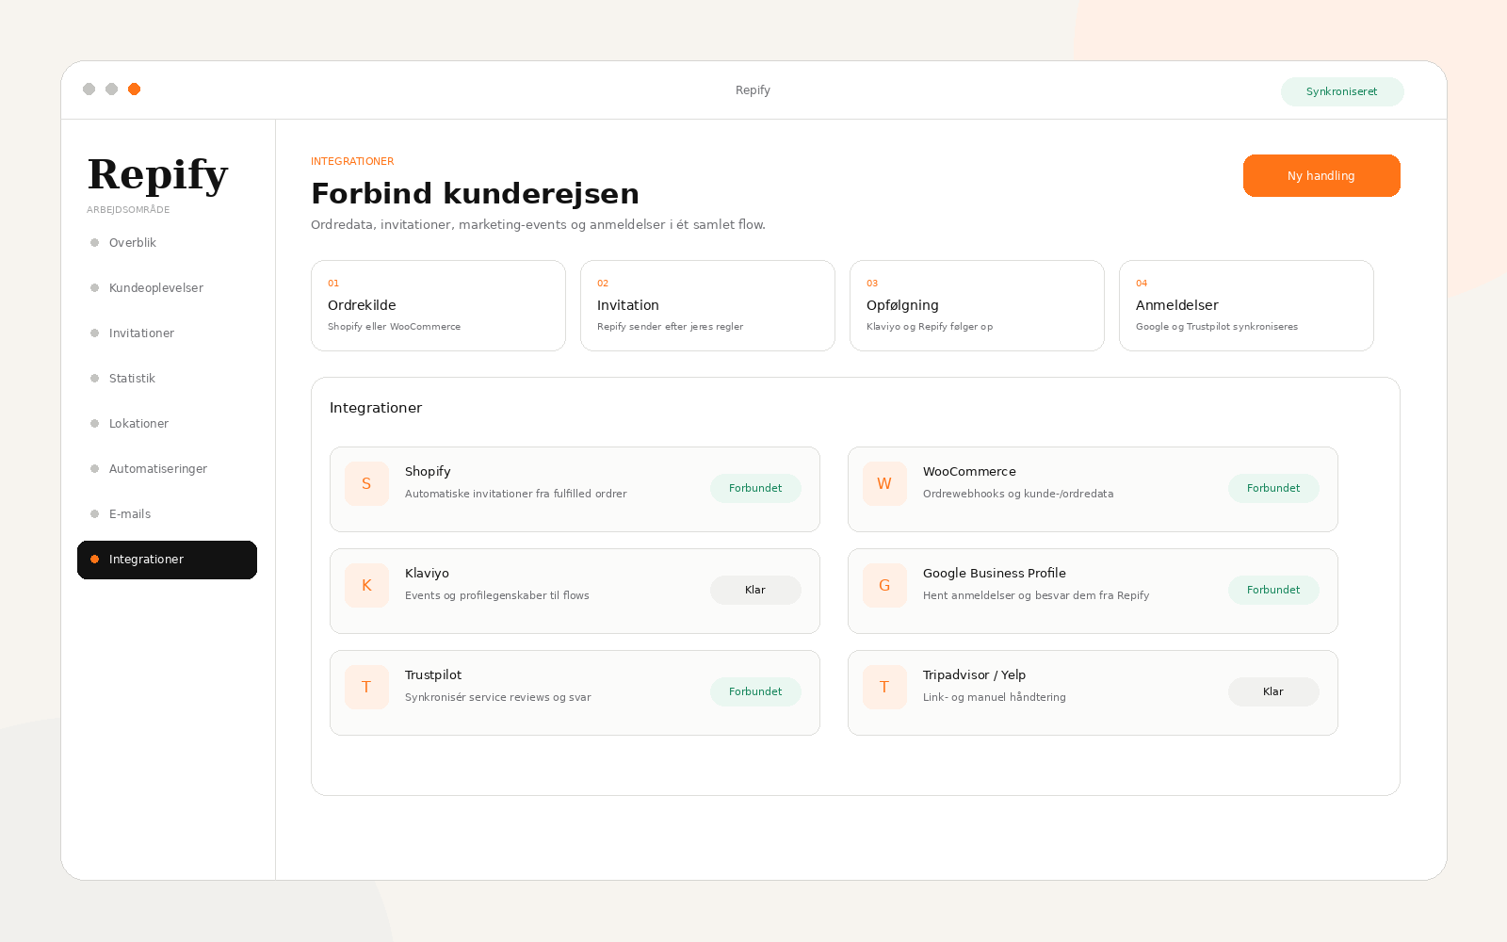Screen dimensions: 1507x942
Task: Click "Automatiske invitationer fra fulfilled ordrer" text
Action: [x=515, y=494]
